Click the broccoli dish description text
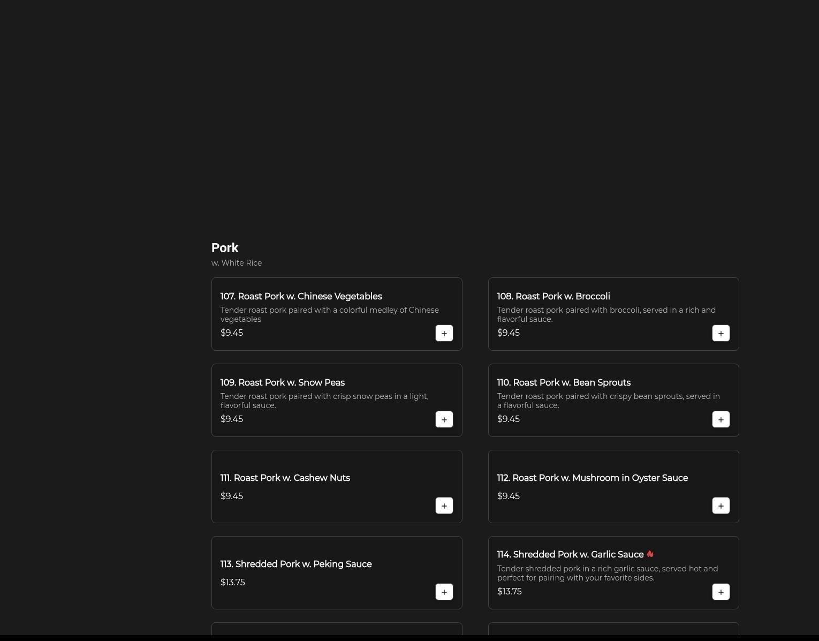This screenshot has width=819, height=641. click(606, 314)
